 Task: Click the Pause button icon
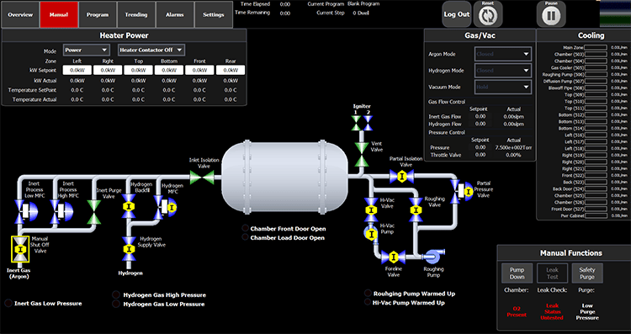pos(551,15)
